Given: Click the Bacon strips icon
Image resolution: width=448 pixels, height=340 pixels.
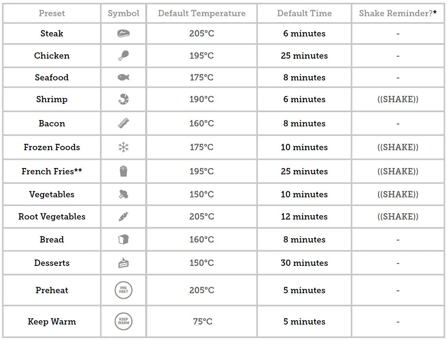Looking at the screenshot, I should click(123, 124).
